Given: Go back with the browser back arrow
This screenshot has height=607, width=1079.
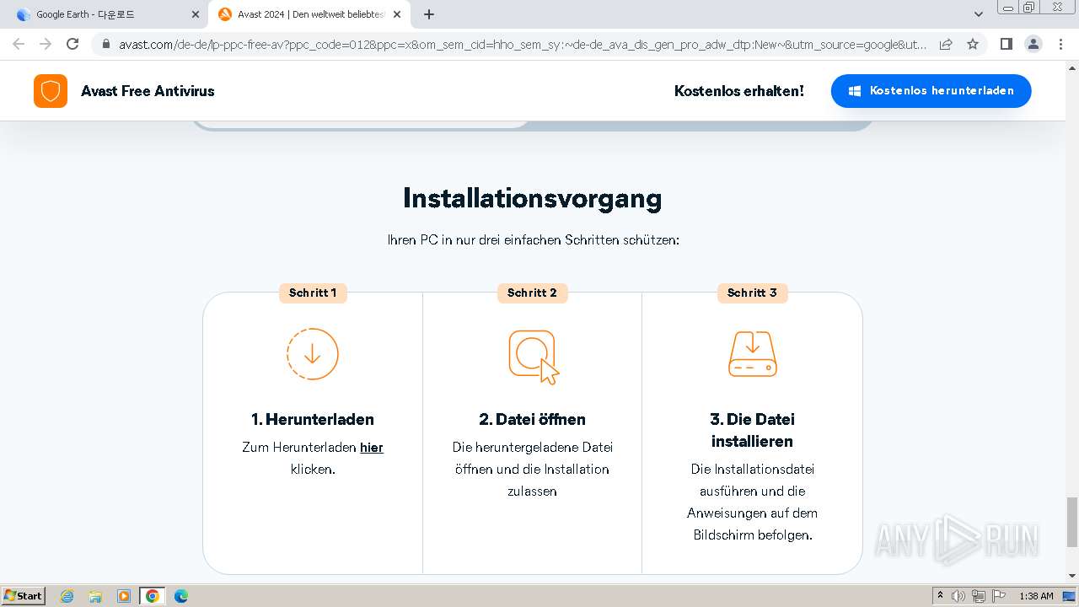Looking at the screenshot, I should point(19,44).
